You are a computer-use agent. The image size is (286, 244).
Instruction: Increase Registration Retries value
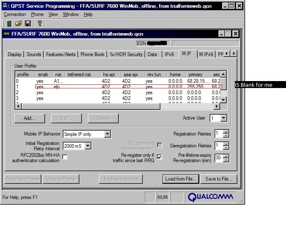coord(226,132)
